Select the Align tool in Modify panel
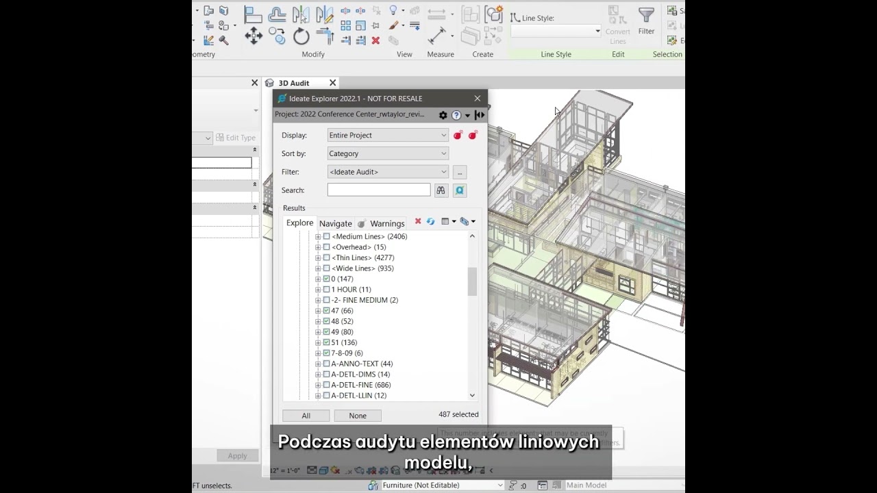Viewport: 877px width, 493px height. (253, 14)
